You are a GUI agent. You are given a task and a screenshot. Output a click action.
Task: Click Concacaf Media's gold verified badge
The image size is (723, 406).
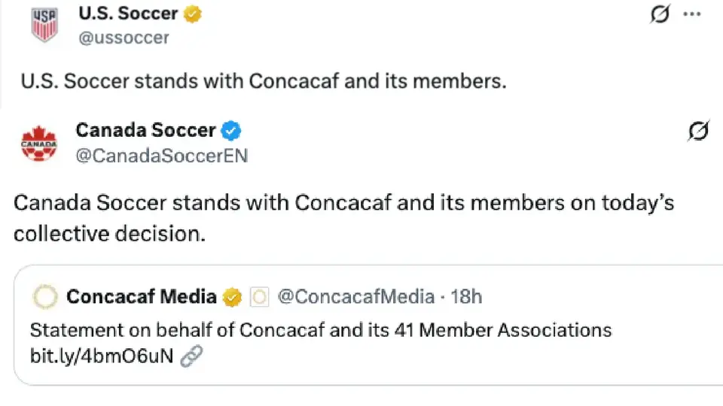click(232, 298)
